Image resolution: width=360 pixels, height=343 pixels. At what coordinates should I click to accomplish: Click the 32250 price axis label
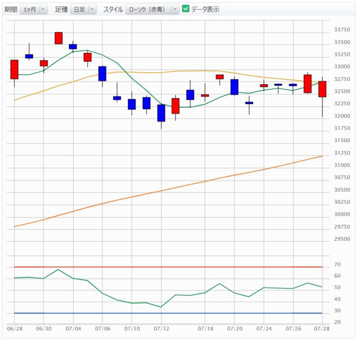click(342, 104)
